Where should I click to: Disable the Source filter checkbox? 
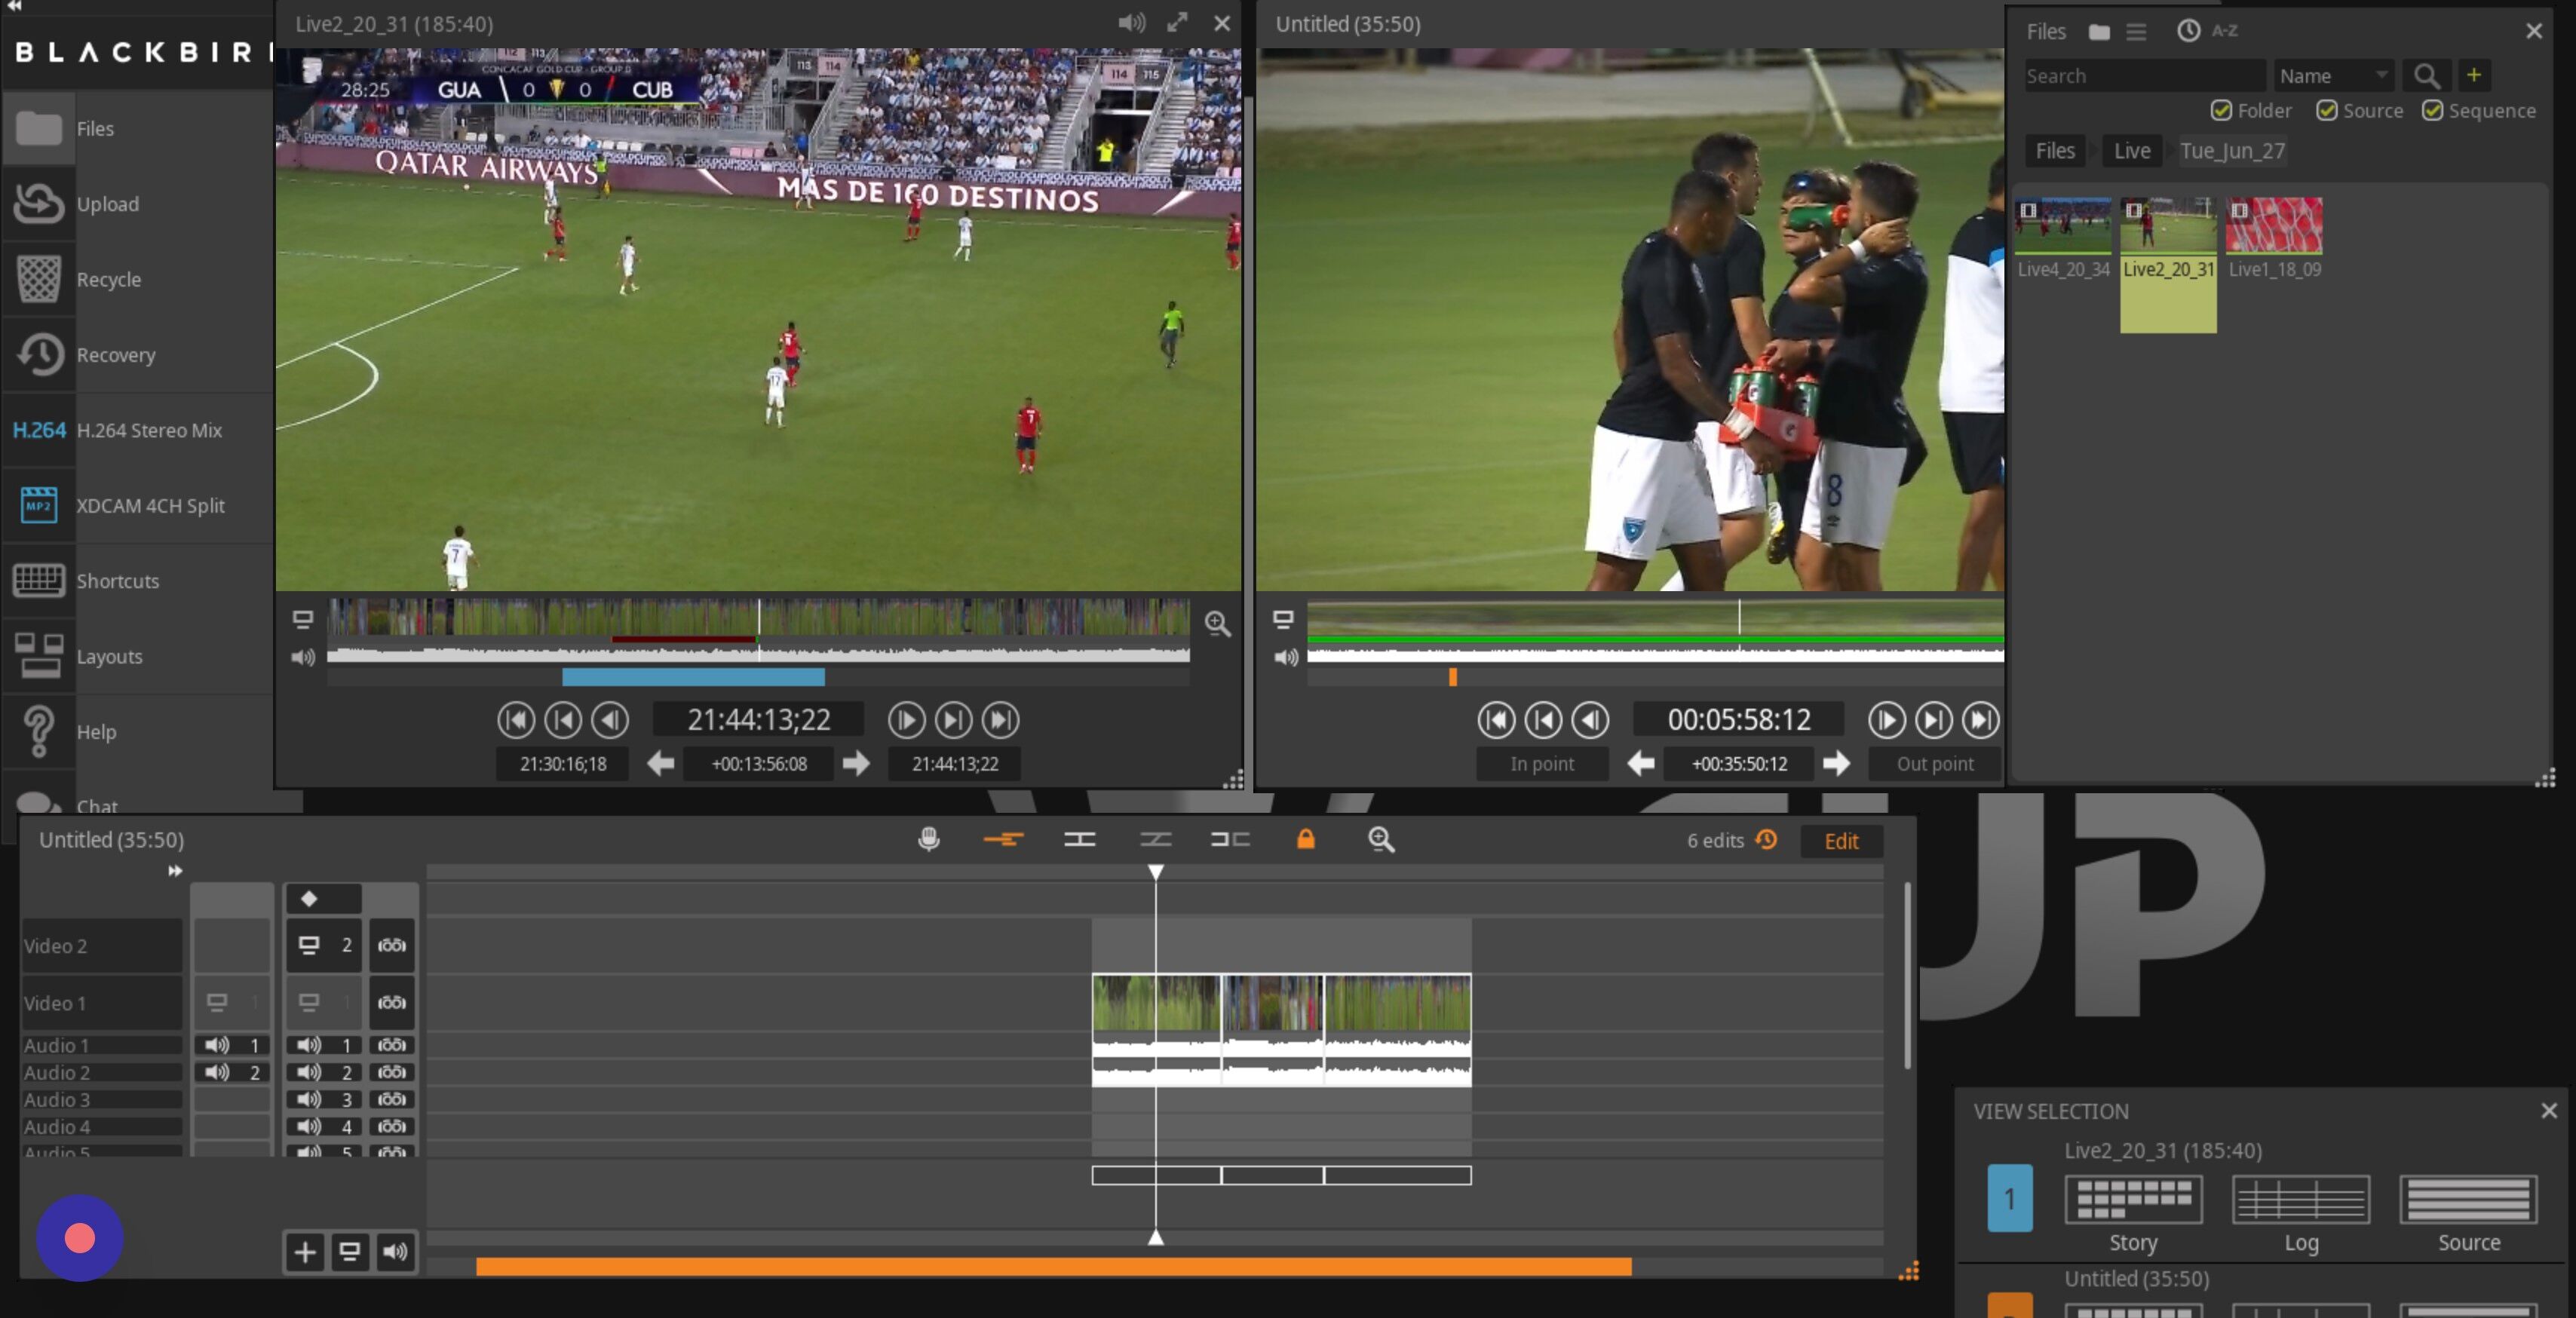[x=2327, y=111]
